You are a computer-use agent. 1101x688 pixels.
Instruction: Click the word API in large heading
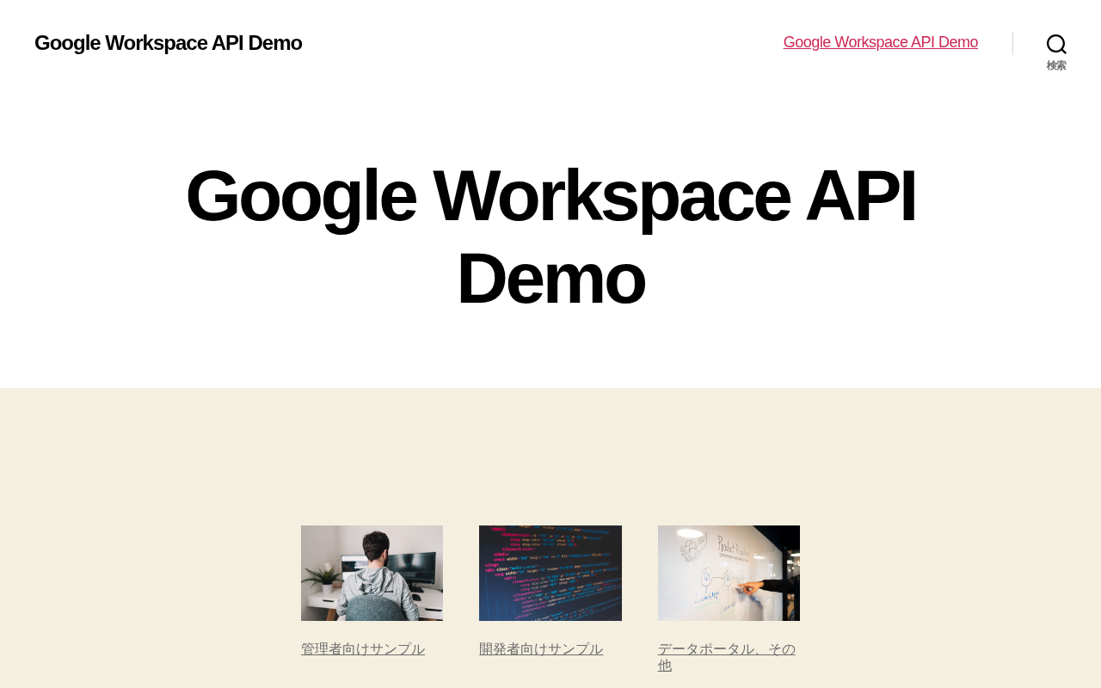[860, 196]
